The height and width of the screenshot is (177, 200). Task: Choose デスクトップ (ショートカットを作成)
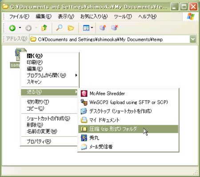[128, 111]
